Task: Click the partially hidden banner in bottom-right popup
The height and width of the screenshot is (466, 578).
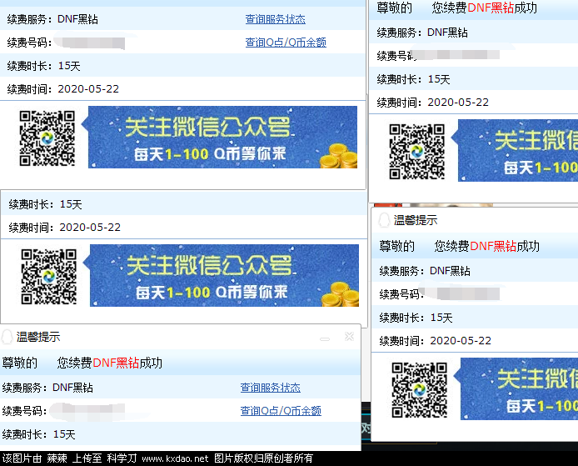Action: pyautogui.click(x=516, y=388)
